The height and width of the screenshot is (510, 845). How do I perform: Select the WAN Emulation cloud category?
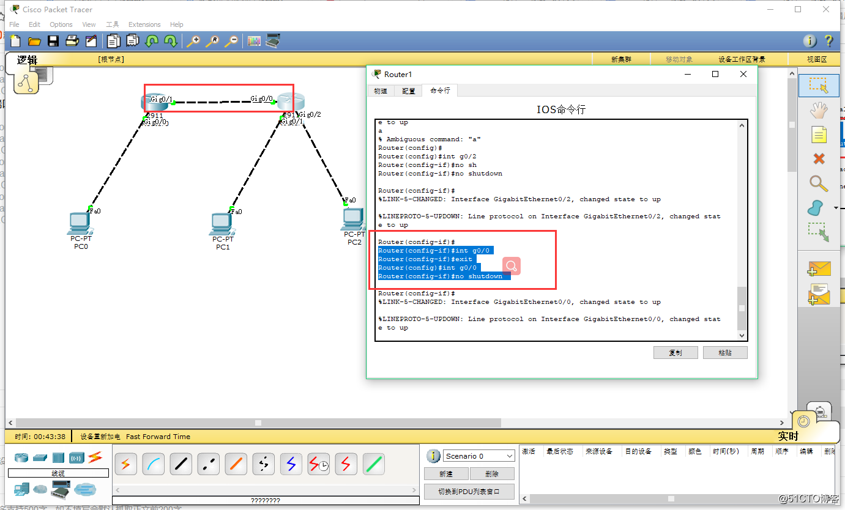coord(40,489)
